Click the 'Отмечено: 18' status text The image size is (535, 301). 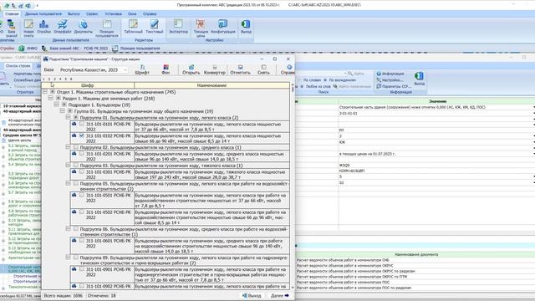[102, 295]
